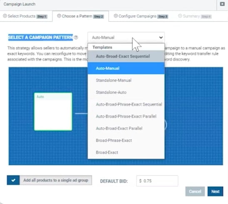The image size is (228, 204).
Task: Switch to the Select Products tab
Action: click(x=25, y=16)
